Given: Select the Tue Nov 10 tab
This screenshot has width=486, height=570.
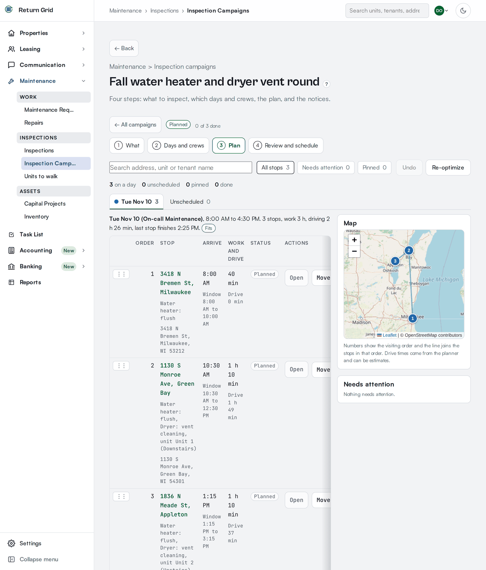Looking at the screenshot, I should pyautogui.click(x=136, y=202).
